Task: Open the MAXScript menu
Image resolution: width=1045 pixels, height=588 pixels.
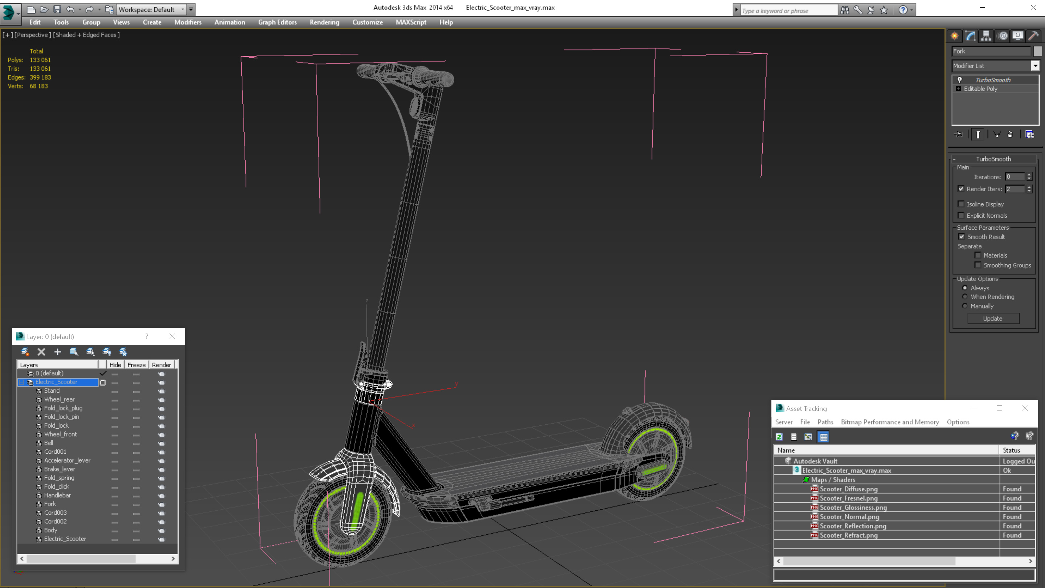Action: click(411, 22)
